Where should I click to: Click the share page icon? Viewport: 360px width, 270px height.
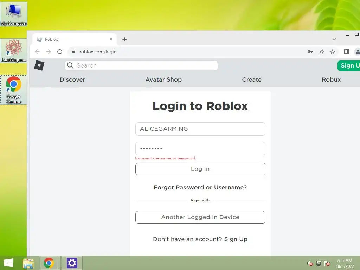pyautogui.click(x=321, y=52)
